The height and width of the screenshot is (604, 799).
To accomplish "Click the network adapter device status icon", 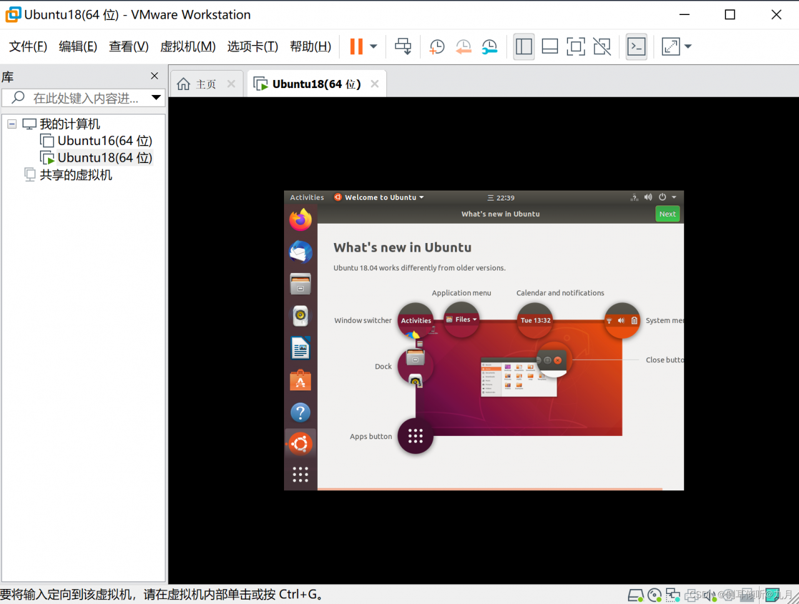I will click(673, 595).
